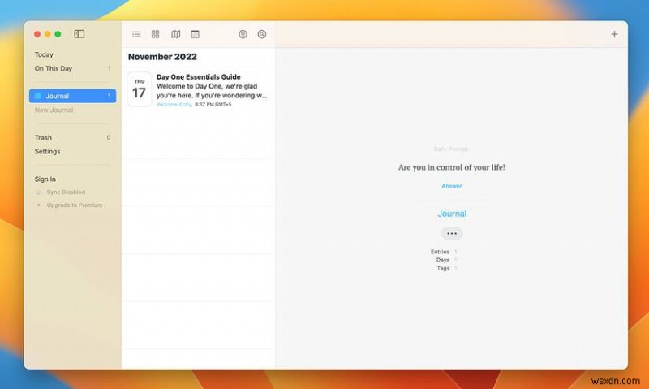Open the Day One Essentials Guide entry
This screenshot has width=649, height=389.
pyautogui.click(x=199, y=89)
